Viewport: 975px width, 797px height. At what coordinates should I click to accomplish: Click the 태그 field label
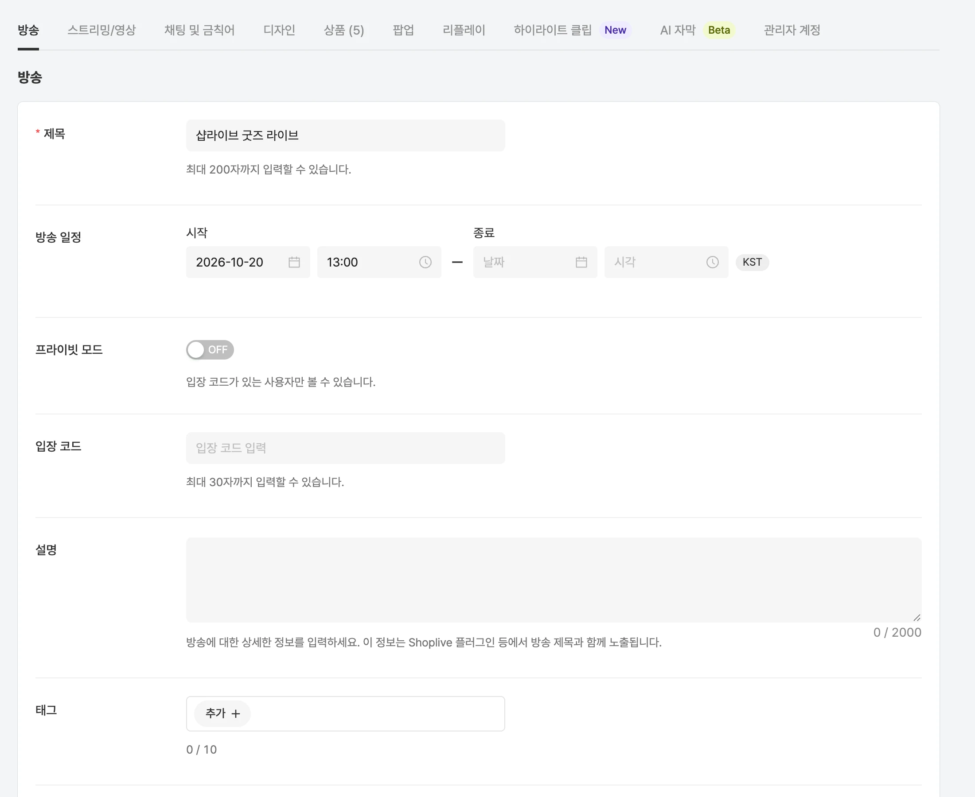coord(46,710)
